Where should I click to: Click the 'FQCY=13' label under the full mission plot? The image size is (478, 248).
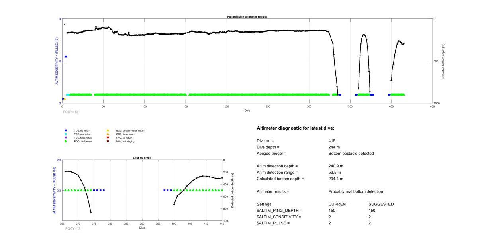pyautogui.click(x=71, y=112)
